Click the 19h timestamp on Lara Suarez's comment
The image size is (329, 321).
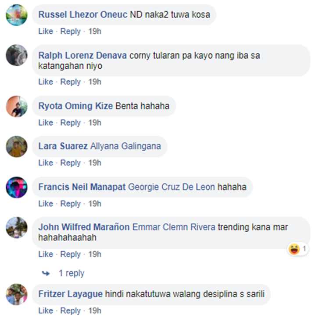tap(95, 163)
